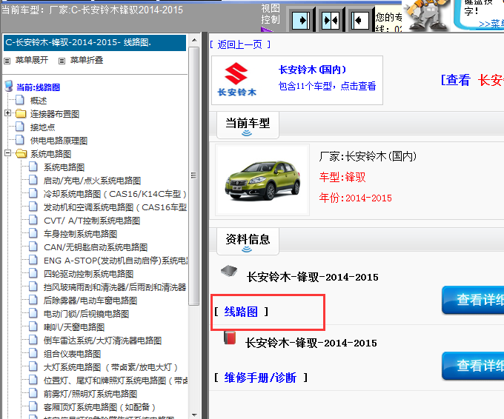This screenshot has height=419, width=504.
Task: Click the green 锋驭 car thumbnail
Action: tap(262, 180)
